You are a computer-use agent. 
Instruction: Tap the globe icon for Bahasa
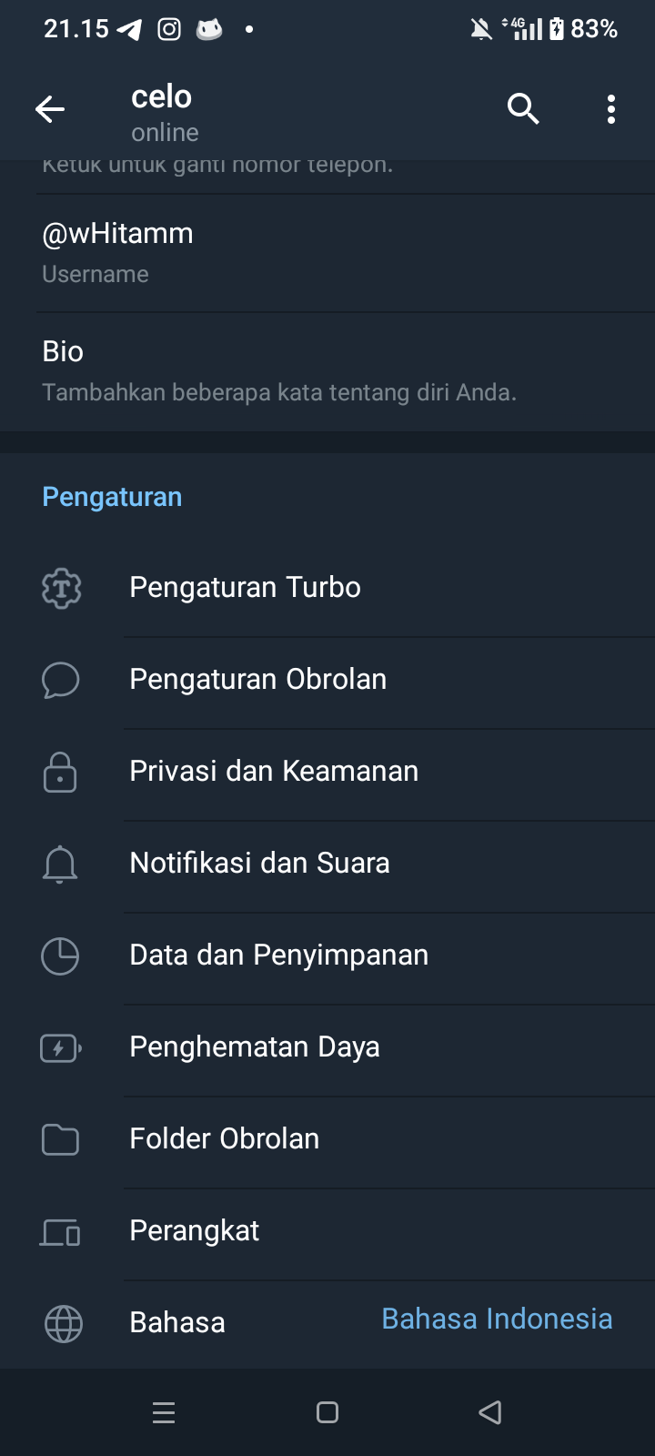click(63, 1323)
